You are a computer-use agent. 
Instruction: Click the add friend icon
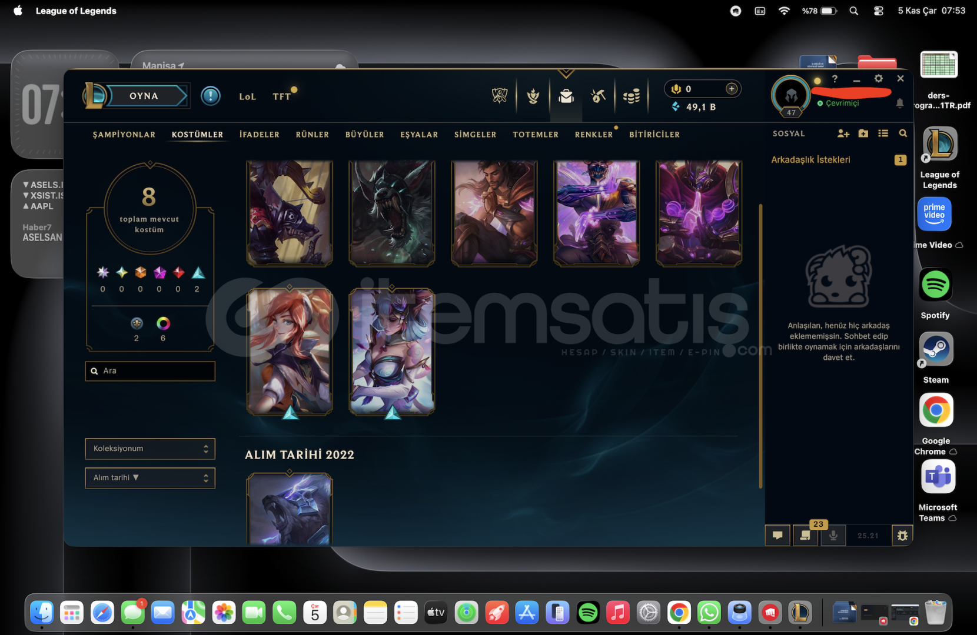pyautogui.click(x=843, y=133)
